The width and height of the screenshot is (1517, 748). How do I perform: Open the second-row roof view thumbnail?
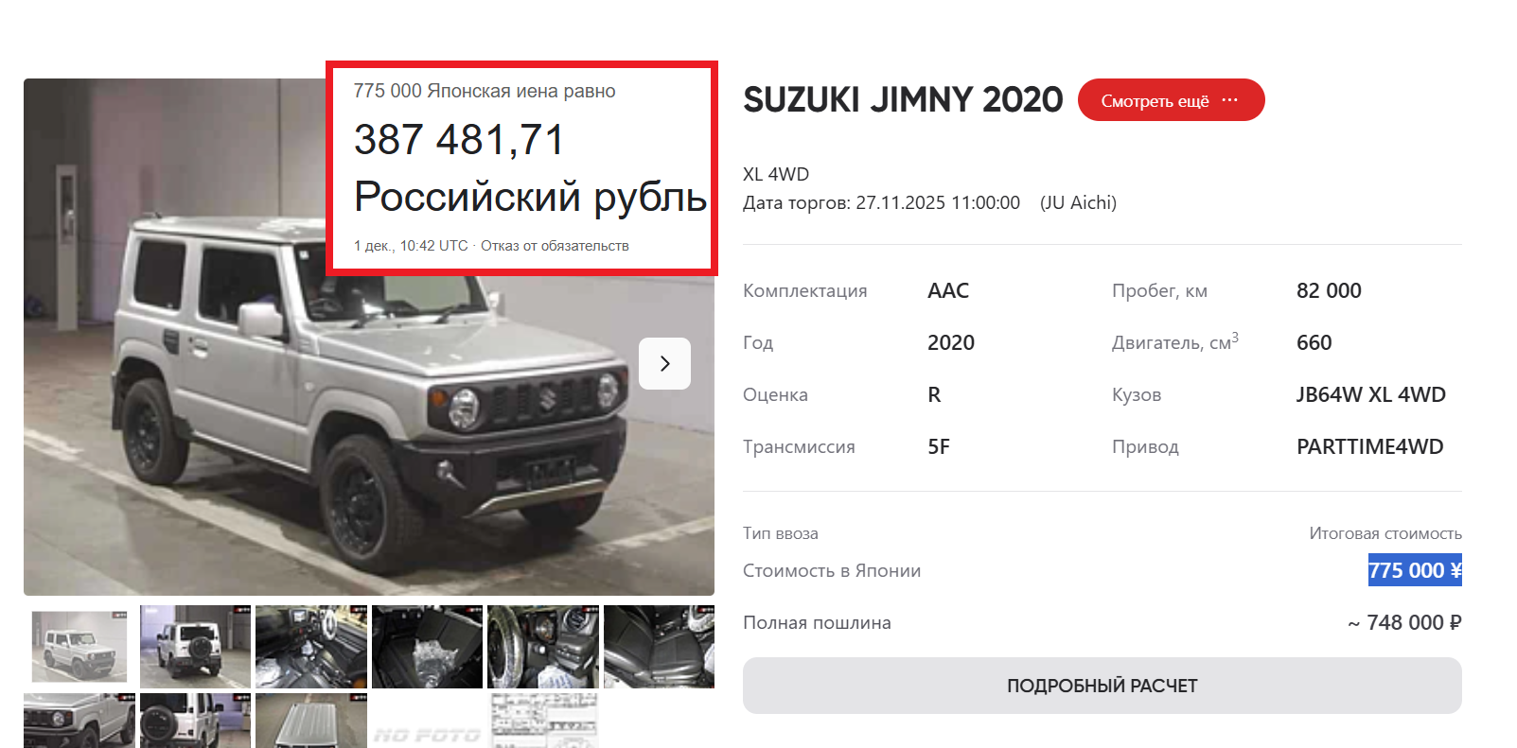pyautogui.click(x=311, y=721)
